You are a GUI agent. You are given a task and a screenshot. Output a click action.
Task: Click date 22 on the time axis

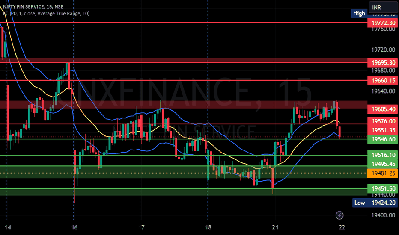(342, 227)
